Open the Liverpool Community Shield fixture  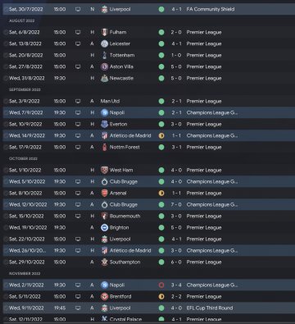(x=149, y=9)
